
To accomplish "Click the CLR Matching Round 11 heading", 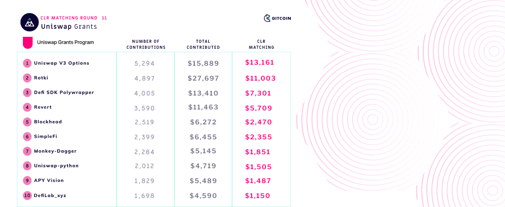I will pyautogui.click(x=73, y=18).
